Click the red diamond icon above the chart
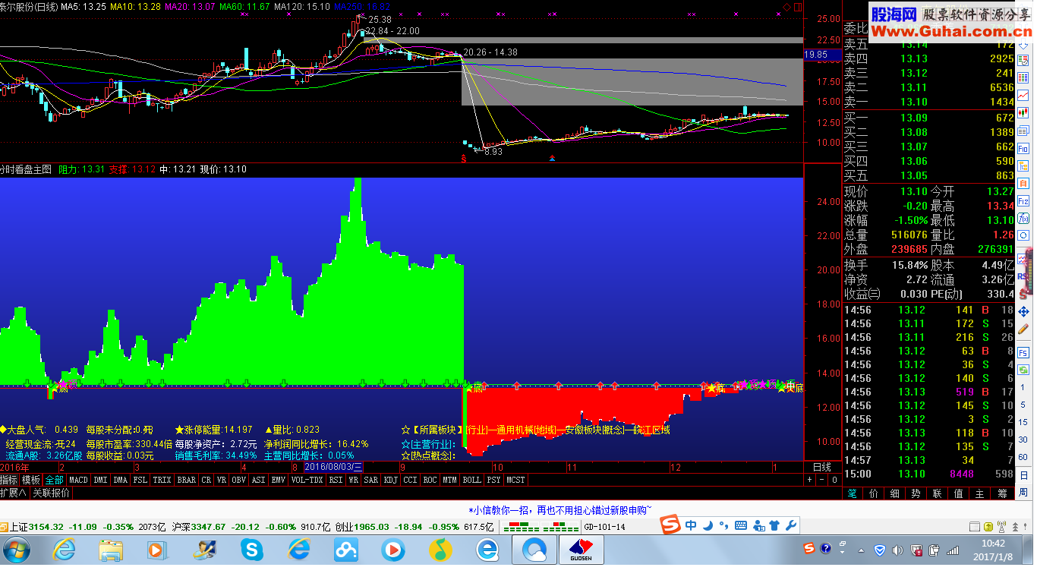Image resolution: width=1037 pixels, height=583 pixels. 787,7
